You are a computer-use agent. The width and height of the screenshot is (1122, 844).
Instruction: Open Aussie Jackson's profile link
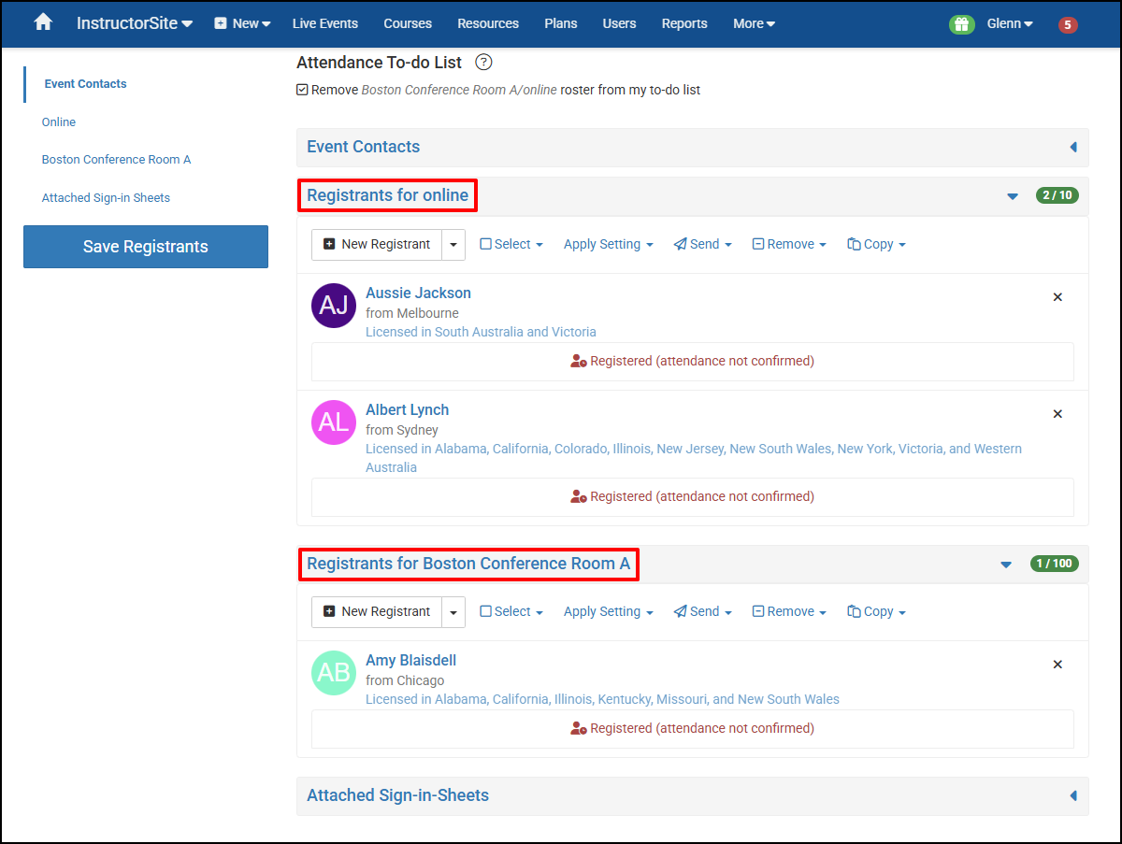(x=418, y=293)
